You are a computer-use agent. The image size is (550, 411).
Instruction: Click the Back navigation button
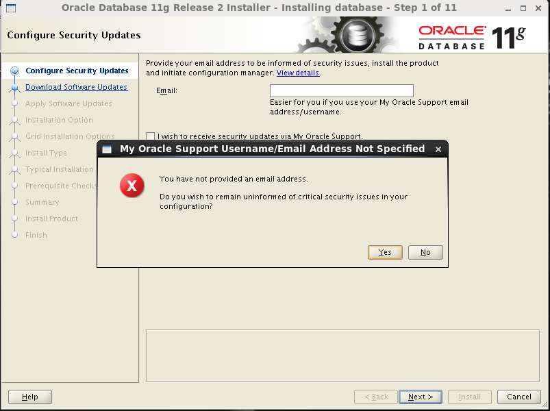pos(376,397)
